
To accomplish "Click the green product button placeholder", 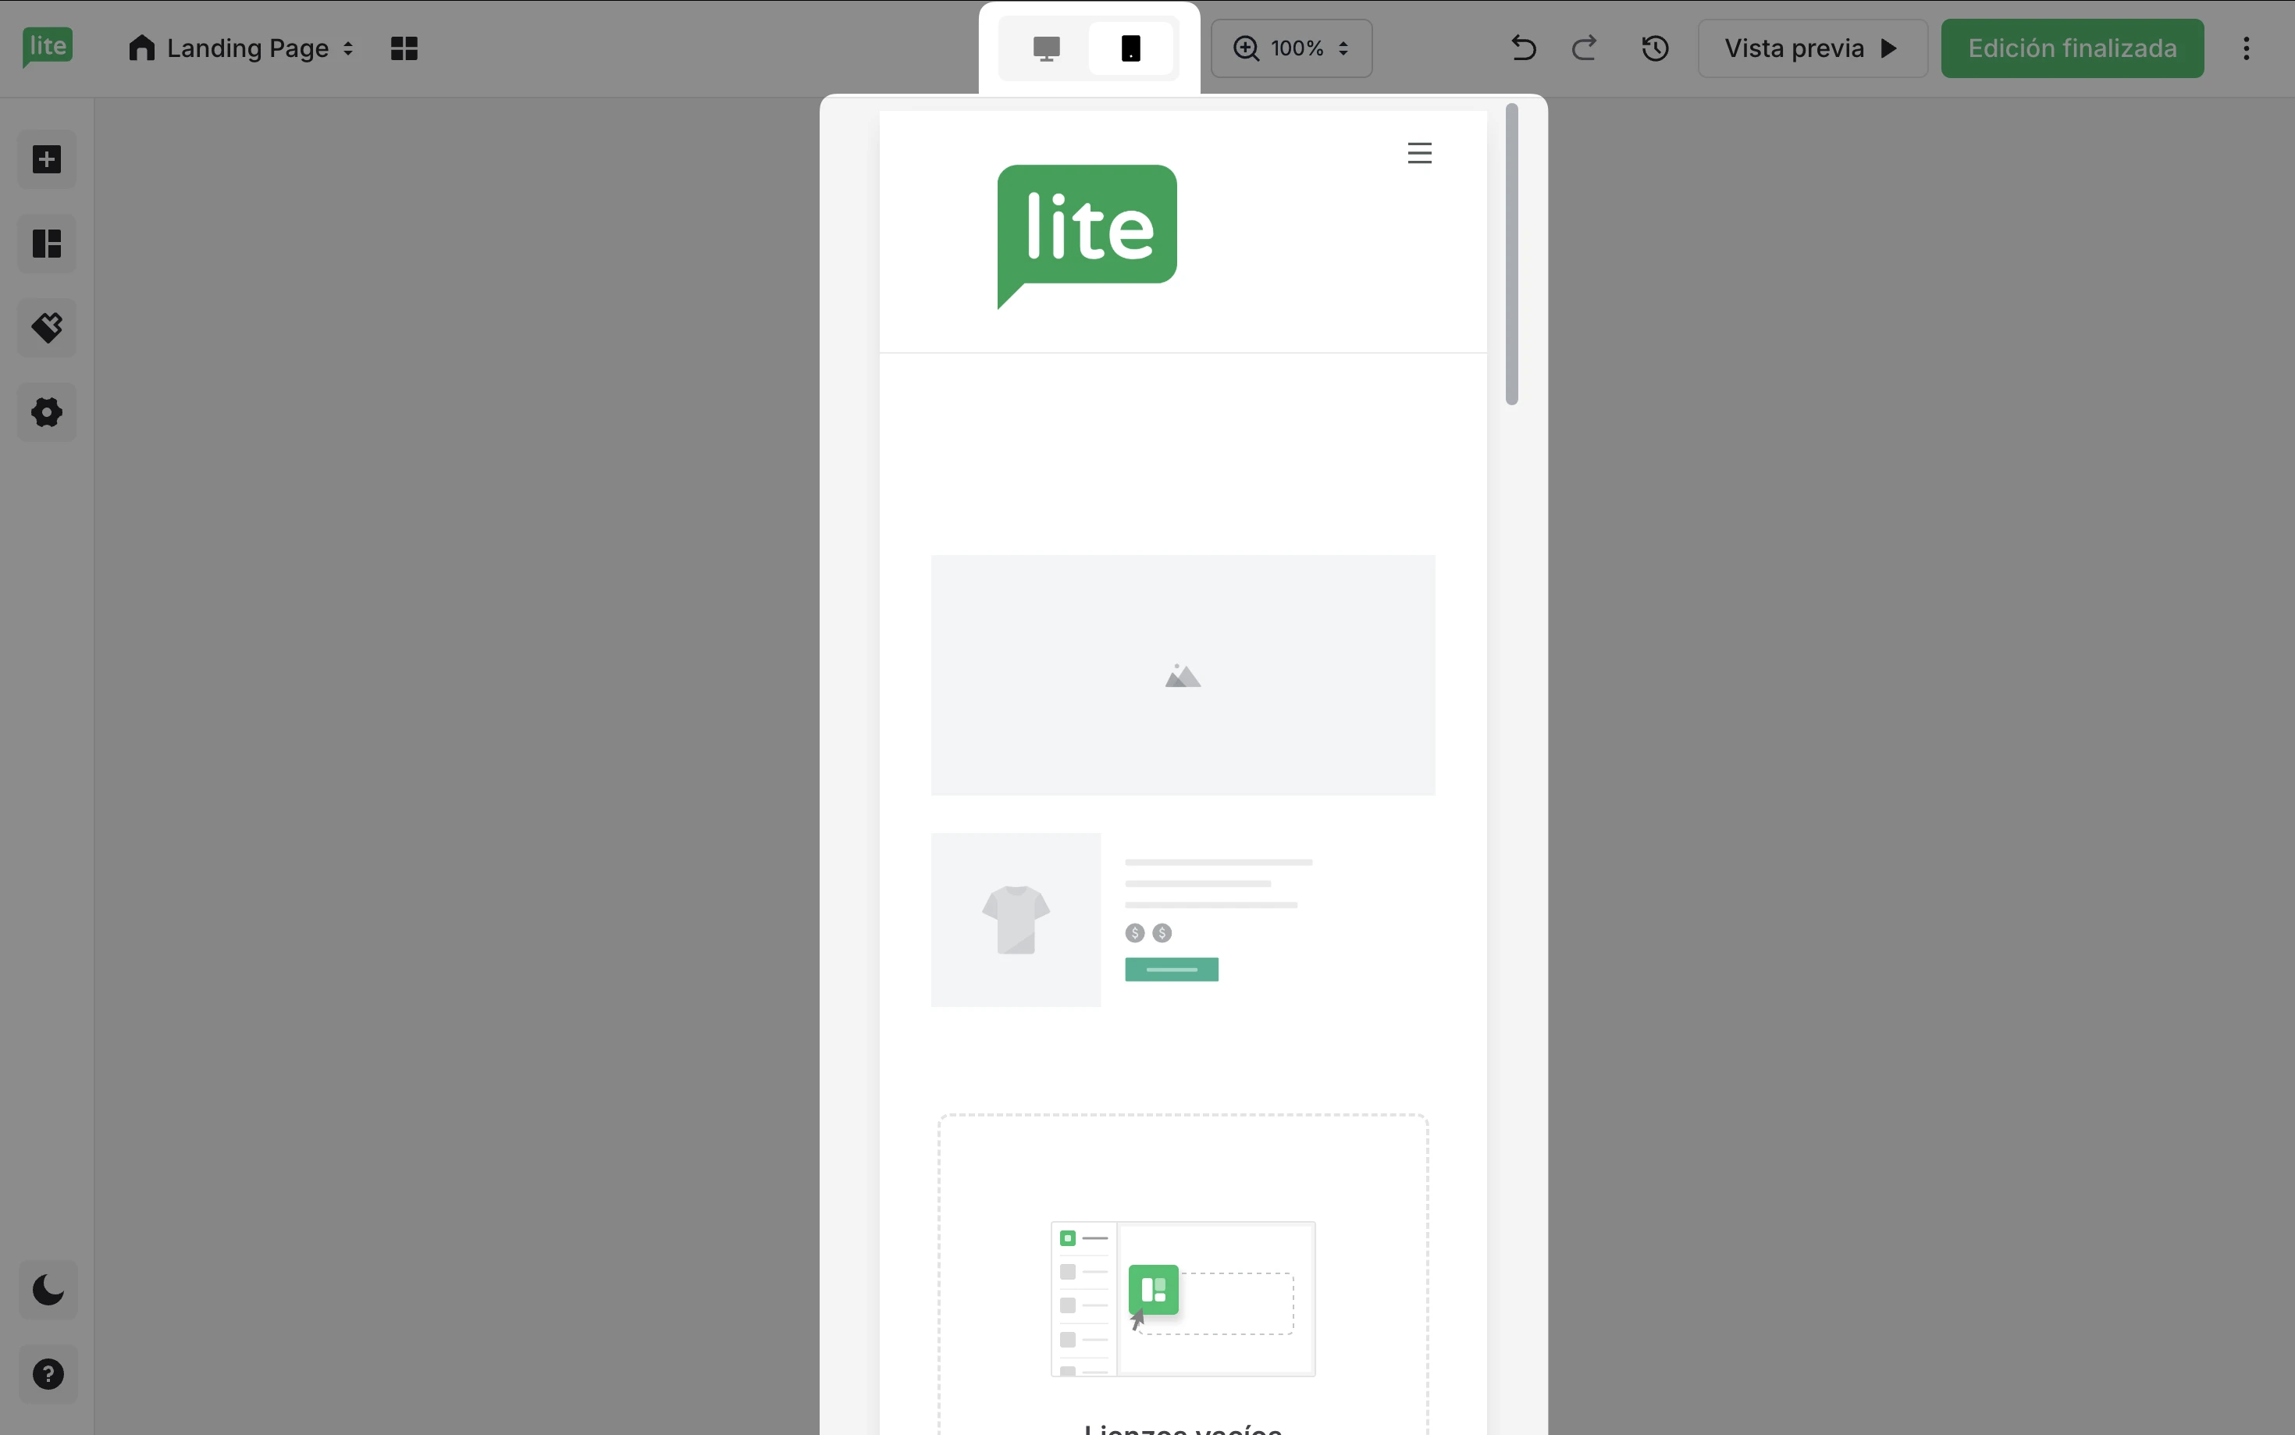I will tap(1171, 969).
